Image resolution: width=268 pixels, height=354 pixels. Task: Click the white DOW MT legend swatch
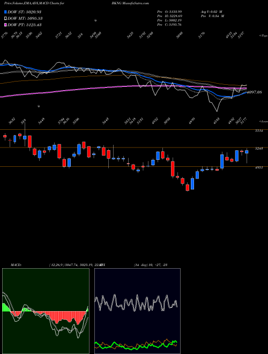[6, 18]
